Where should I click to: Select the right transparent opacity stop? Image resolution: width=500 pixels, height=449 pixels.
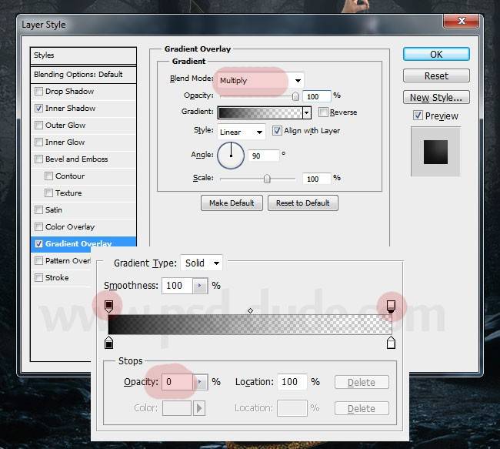coord(391,306)
